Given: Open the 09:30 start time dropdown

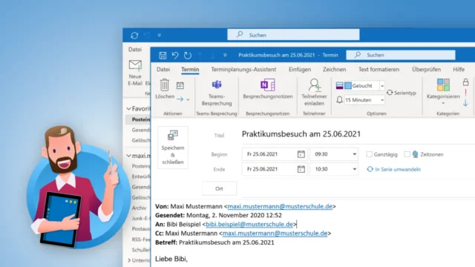Looking at the screenshot, I should pyautogui.click(x=354, y=154).
